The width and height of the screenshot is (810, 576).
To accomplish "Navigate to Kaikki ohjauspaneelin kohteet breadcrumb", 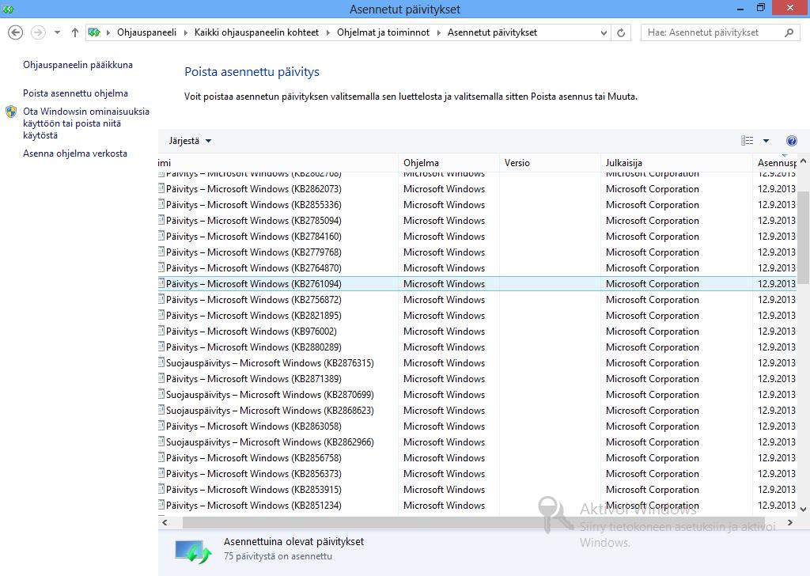I will [257, 32].
